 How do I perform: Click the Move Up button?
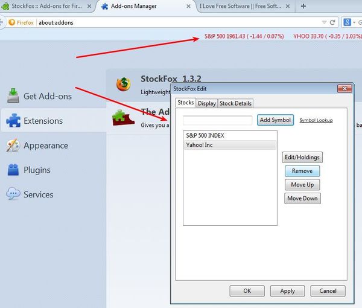tap(302, 185)
